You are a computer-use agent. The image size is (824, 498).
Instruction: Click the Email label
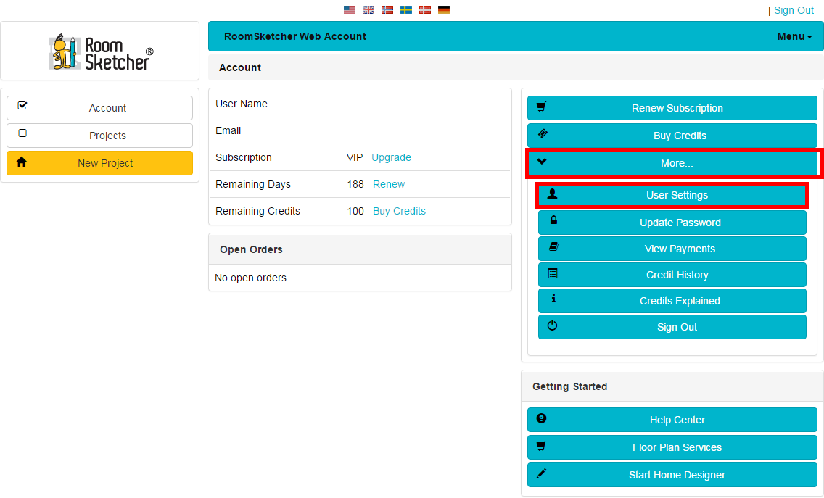pyautogui.click(x=228, y=130)
